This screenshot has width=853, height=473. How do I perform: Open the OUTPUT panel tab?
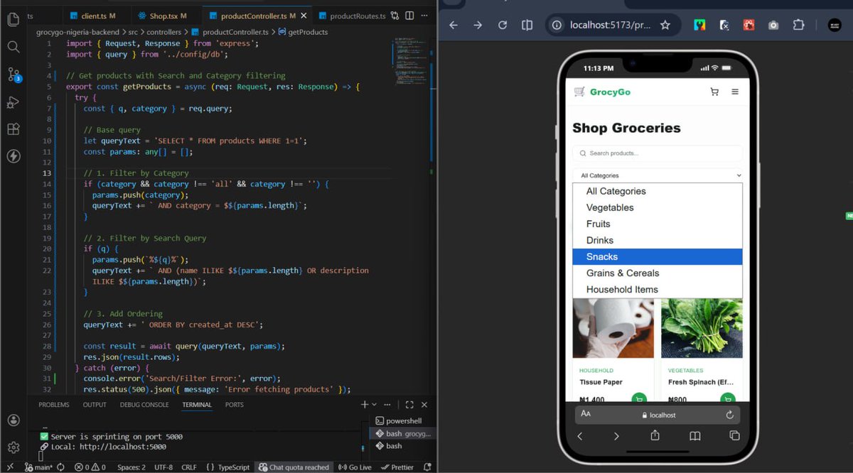point(95,405)
